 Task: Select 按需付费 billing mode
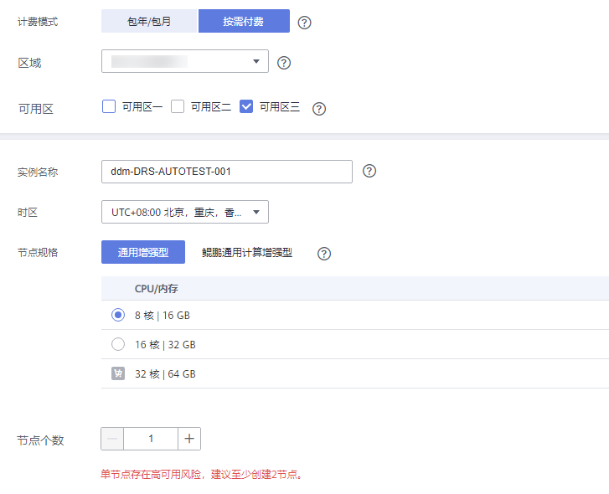244,21
